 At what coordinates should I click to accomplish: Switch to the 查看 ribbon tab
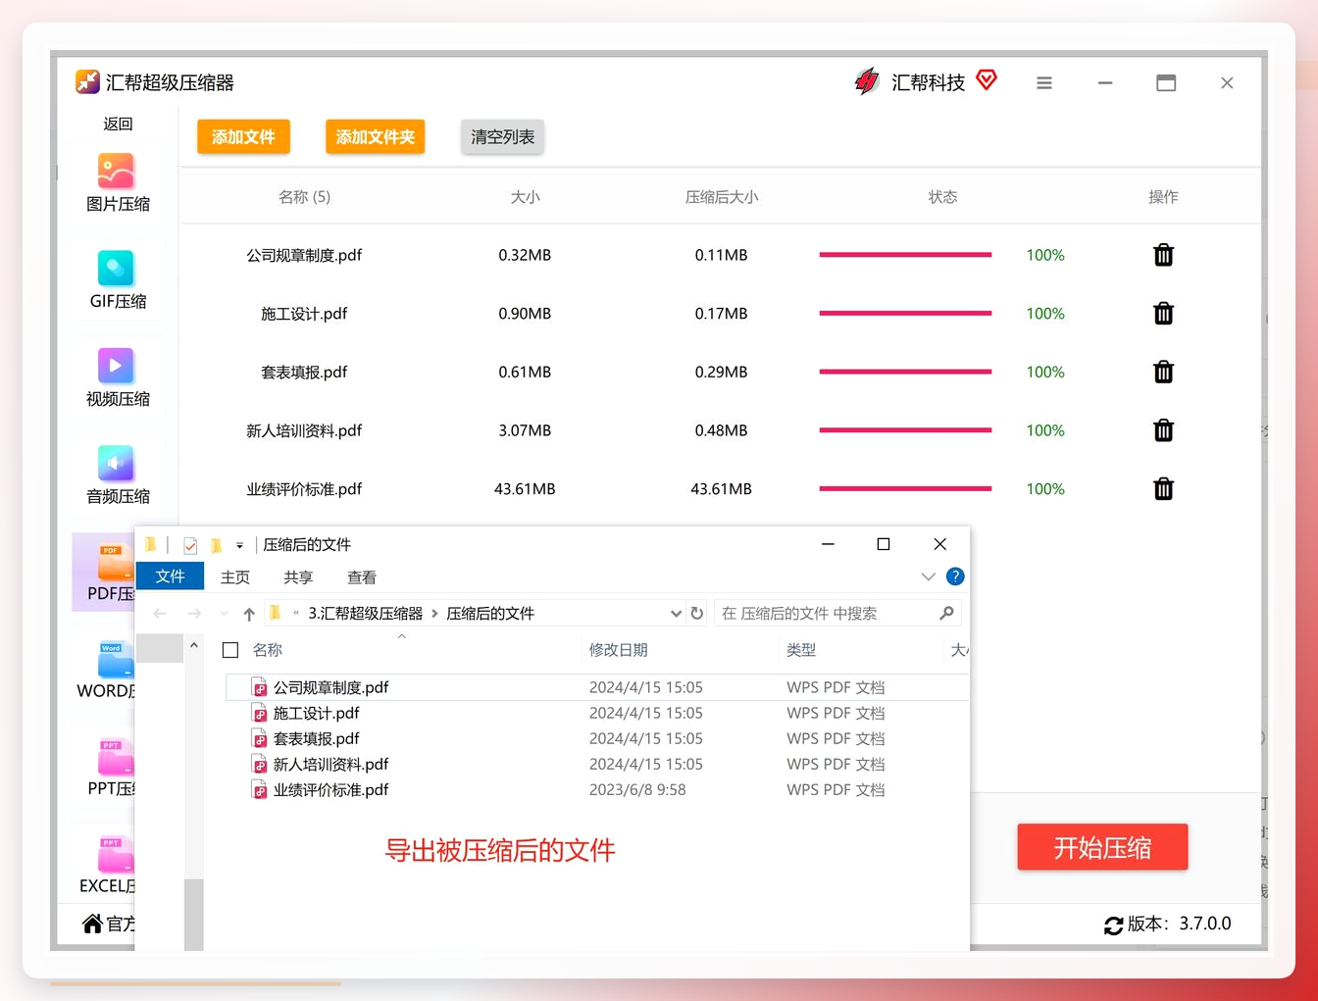point(362,577)
